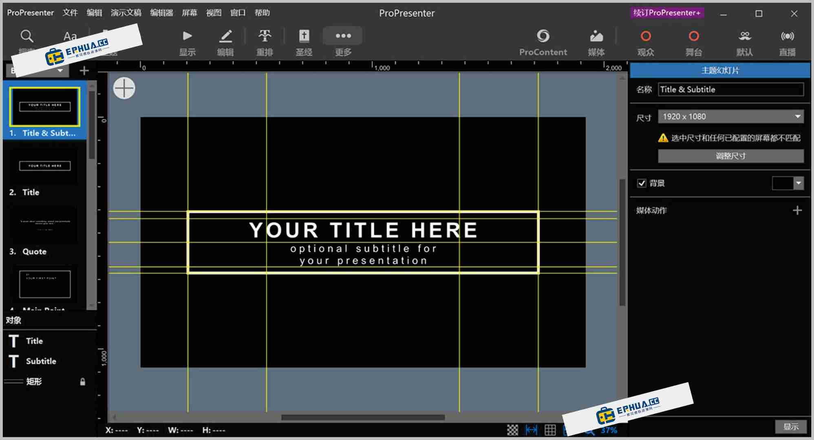Open the 窗口 menu
The height and width of the screenshot is (440, 814).
pos(238,13)
